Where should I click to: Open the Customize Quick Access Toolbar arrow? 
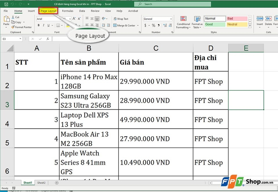(28, 4)
